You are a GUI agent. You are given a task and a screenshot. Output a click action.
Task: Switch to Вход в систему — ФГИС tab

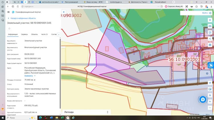tap(94, 2)
